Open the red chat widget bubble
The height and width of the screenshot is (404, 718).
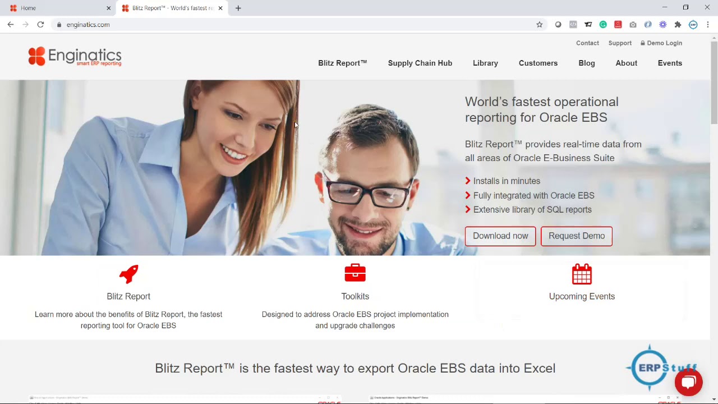[x=689, y=383]
